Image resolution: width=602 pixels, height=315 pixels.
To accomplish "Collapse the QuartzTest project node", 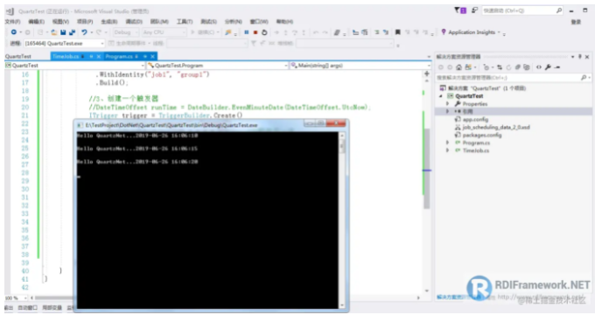I will [x=441, y=96].
